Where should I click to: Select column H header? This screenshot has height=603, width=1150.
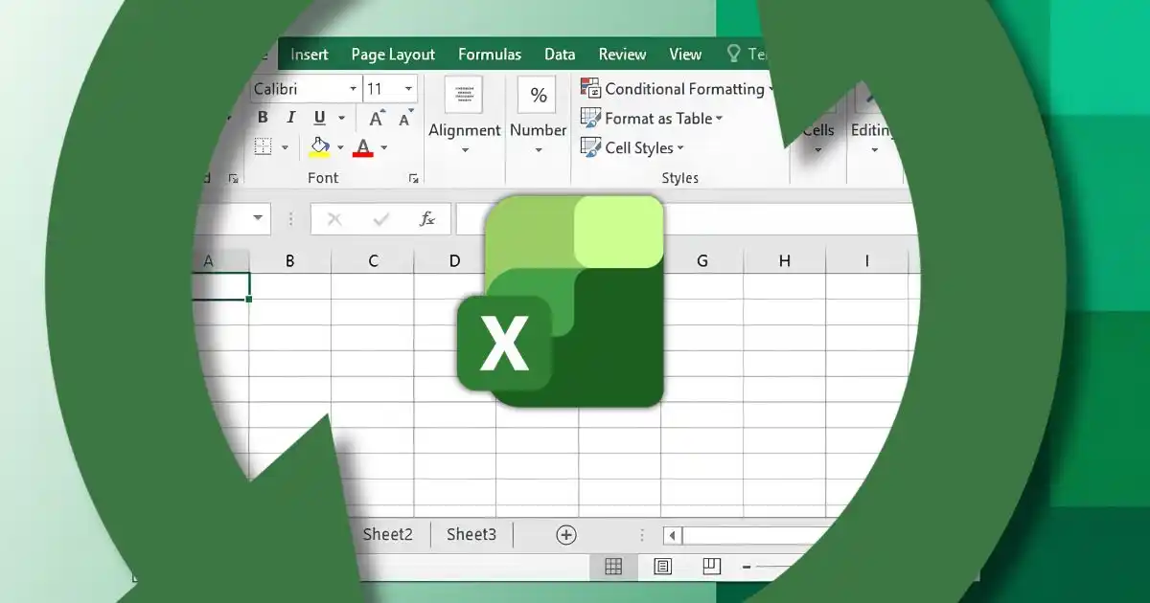785,260
